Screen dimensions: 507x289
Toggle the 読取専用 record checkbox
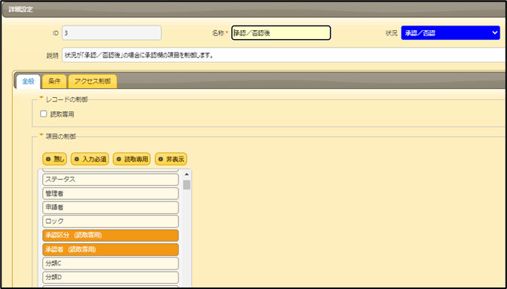[x=44, y=114]
